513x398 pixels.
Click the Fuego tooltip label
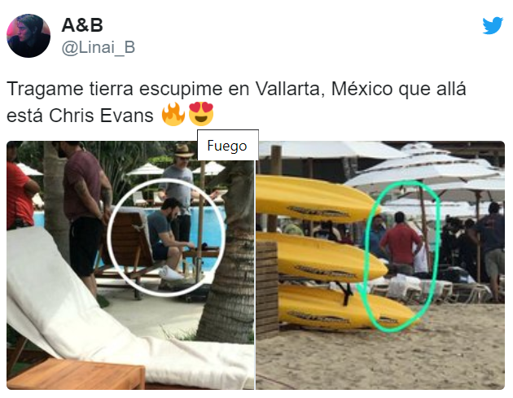click(228, 146)
